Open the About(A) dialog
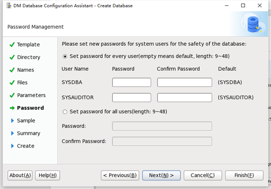 [20, 175]
